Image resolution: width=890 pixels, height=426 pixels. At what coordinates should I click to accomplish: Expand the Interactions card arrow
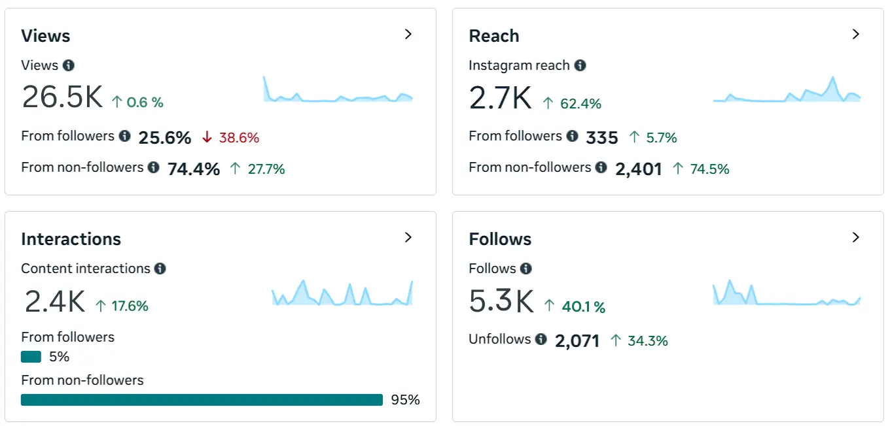point(408,237)
